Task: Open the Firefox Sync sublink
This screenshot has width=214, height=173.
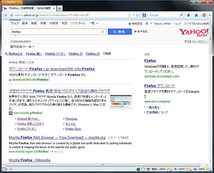Action: click(x=73, y=129)
